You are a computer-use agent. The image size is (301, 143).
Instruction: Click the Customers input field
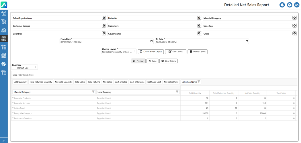(x=152, y=26)
